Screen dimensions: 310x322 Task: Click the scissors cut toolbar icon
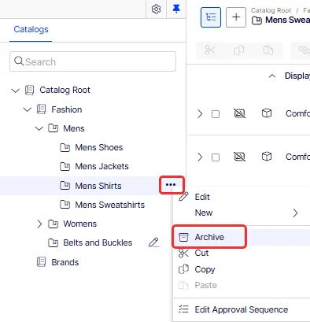(x=210, y=50)
